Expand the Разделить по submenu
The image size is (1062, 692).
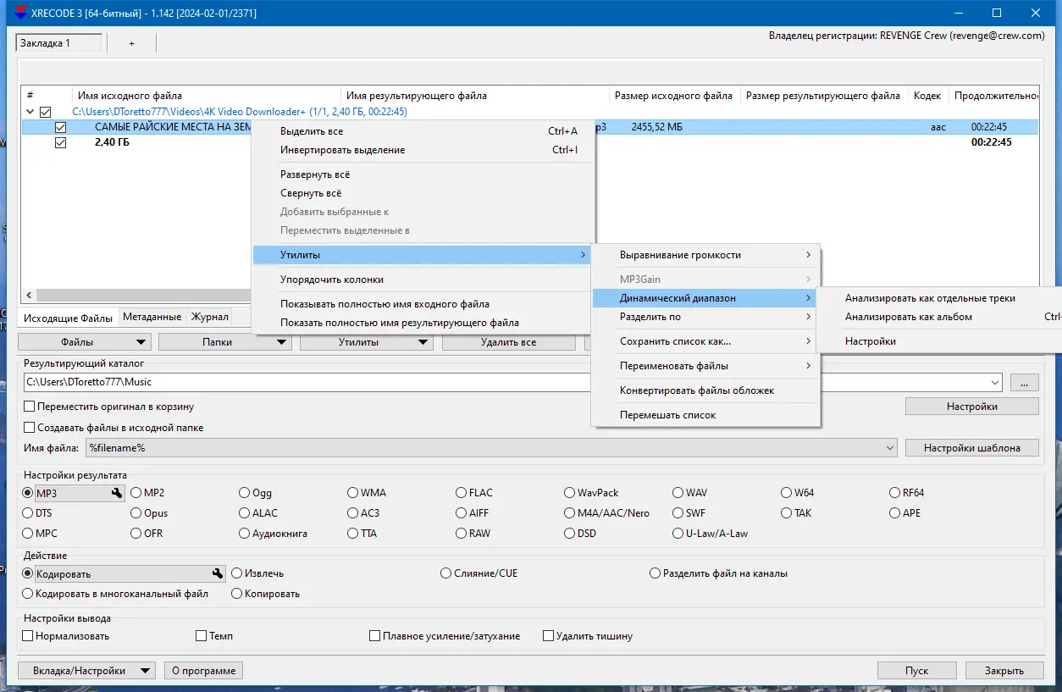pos(706,317)
